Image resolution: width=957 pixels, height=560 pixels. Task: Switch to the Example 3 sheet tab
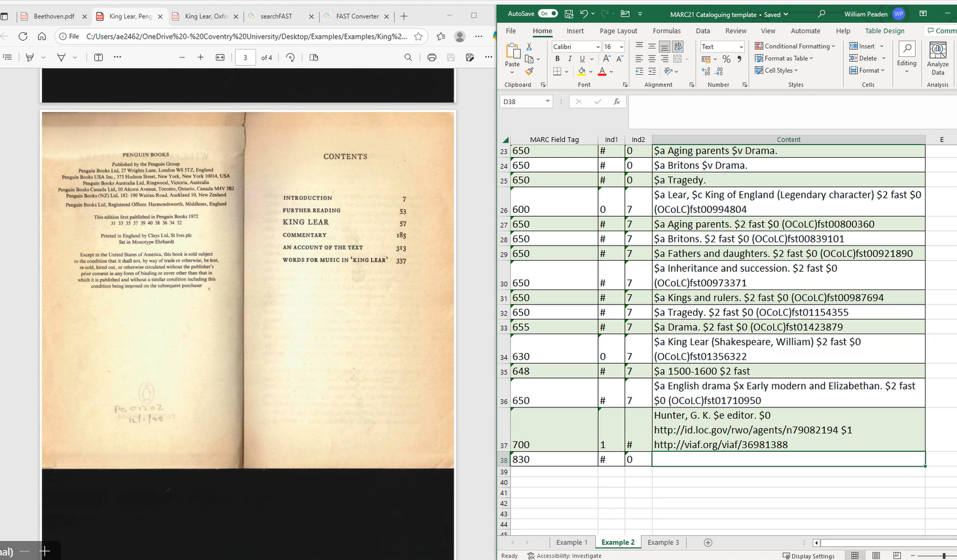663,542
